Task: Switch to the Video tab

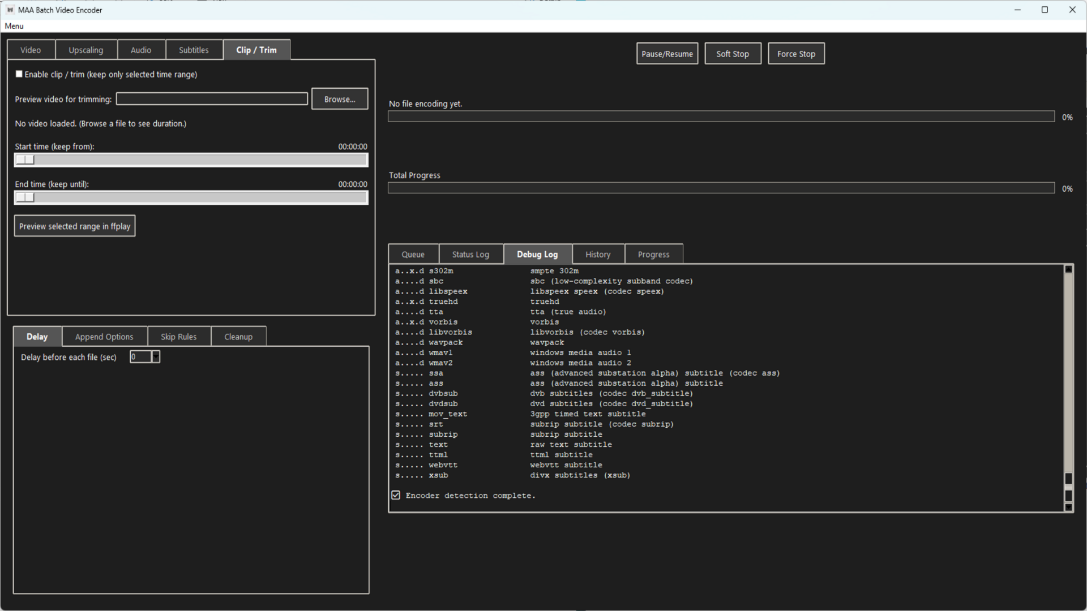Action: [31, 50]
